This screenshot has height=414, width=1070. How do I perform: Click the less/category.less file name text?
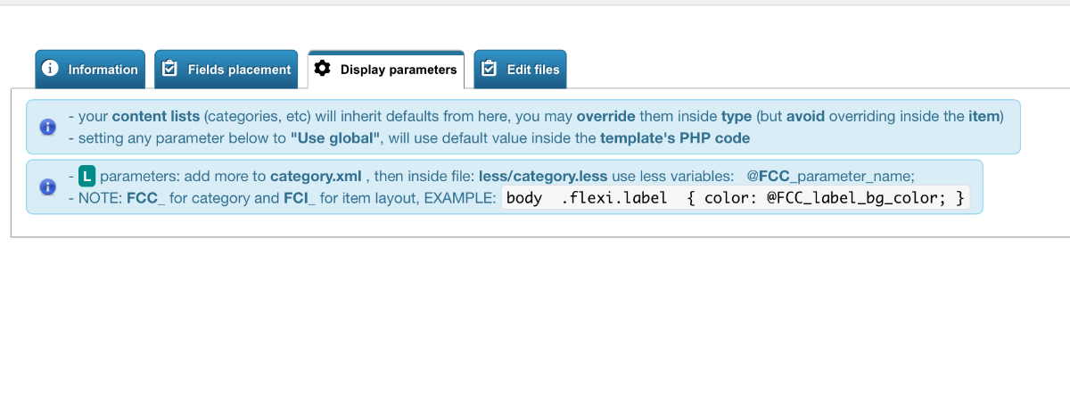click(543, 176)
